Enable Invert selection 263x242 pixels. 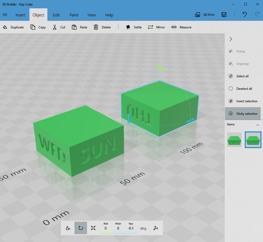243,101
